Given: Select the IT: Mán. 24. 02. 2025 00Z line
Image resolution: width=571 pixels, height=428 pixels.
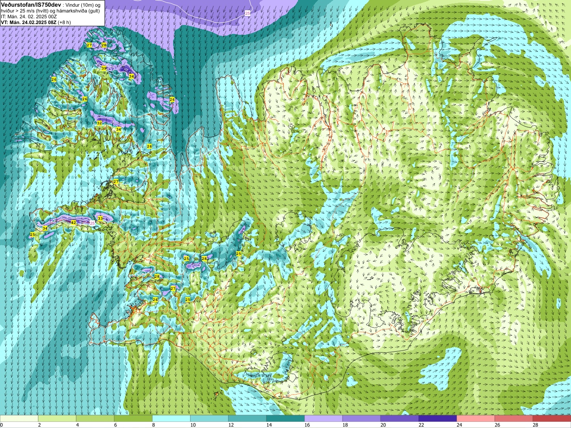Looking at the screenshot, I should click(x=29, y=16).
